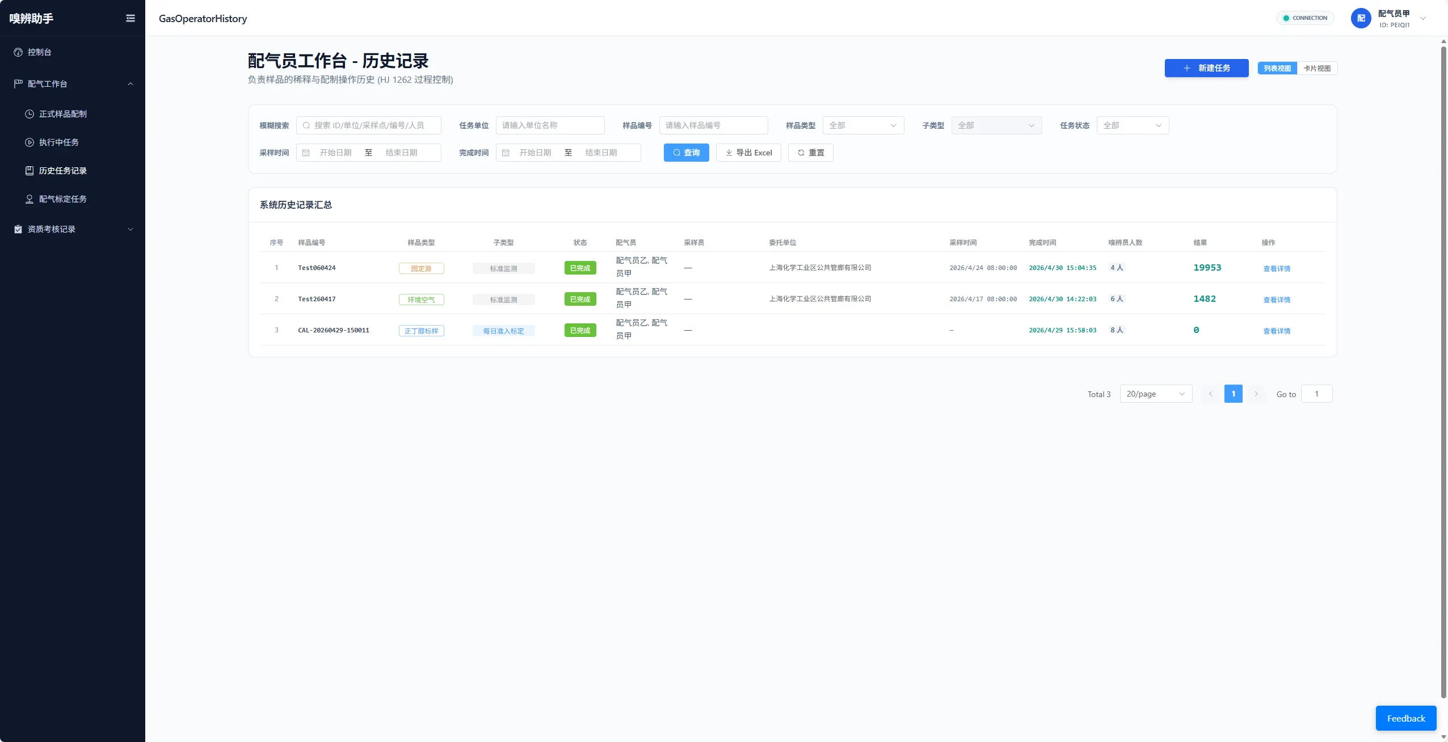Click the CONNECTION status indicator
The height and width of the screenshot is (742, 1448).
pyautogui.click(x=1305, y=18)
